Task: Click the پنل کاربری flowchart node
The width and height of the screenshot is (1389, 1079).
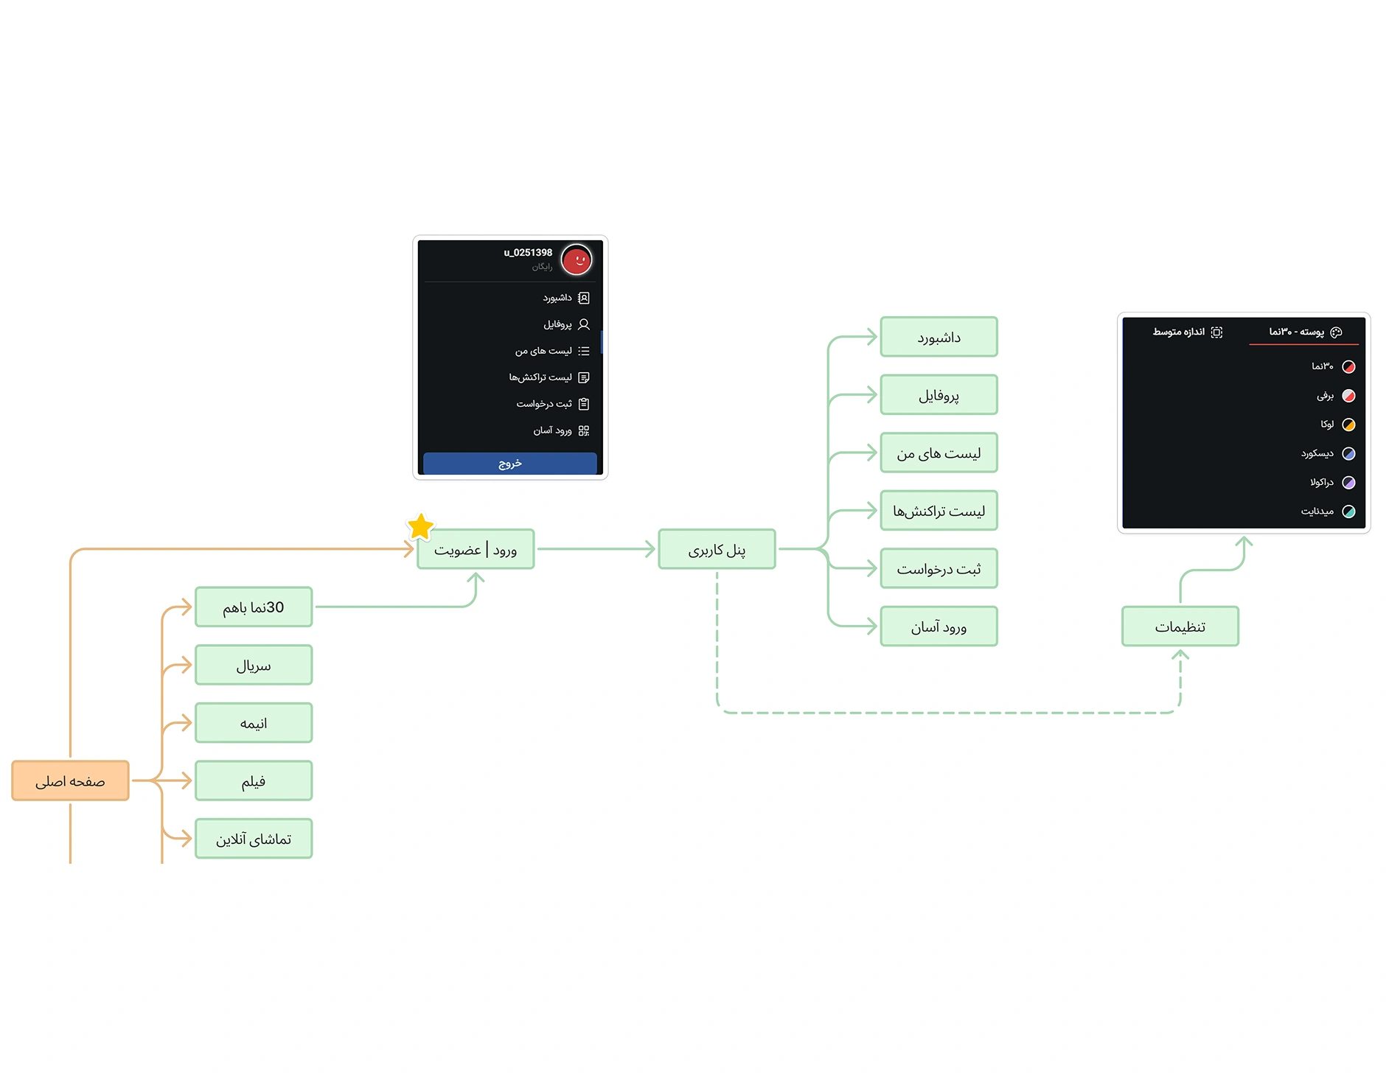Action: [x=717, y=549]
